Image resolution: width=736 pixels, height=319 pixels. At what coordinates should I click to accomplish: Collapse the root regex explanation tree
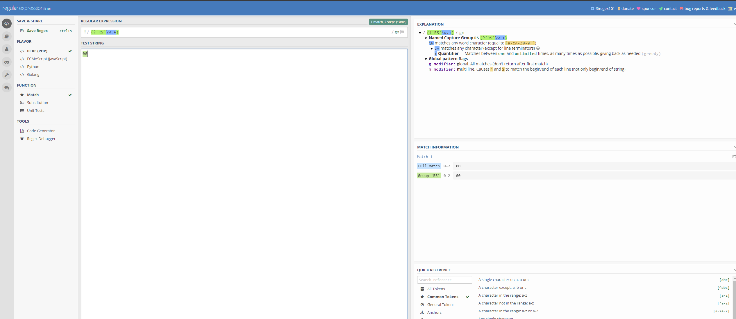[x=420, y=33]
